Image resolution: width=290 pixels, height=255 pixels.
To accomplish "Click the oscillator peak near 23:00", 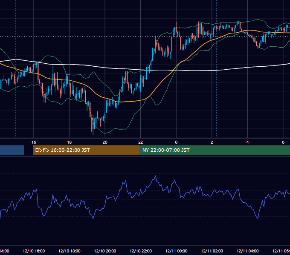I will point(155,176).
